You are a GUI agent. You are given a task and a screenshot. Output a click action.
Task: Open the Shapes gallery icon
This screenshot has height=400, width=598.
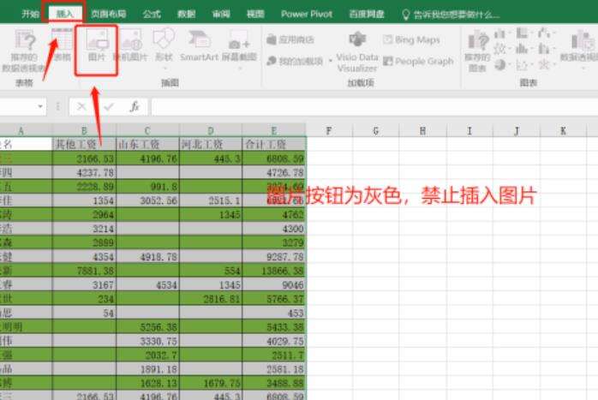(x=164, y=39)
